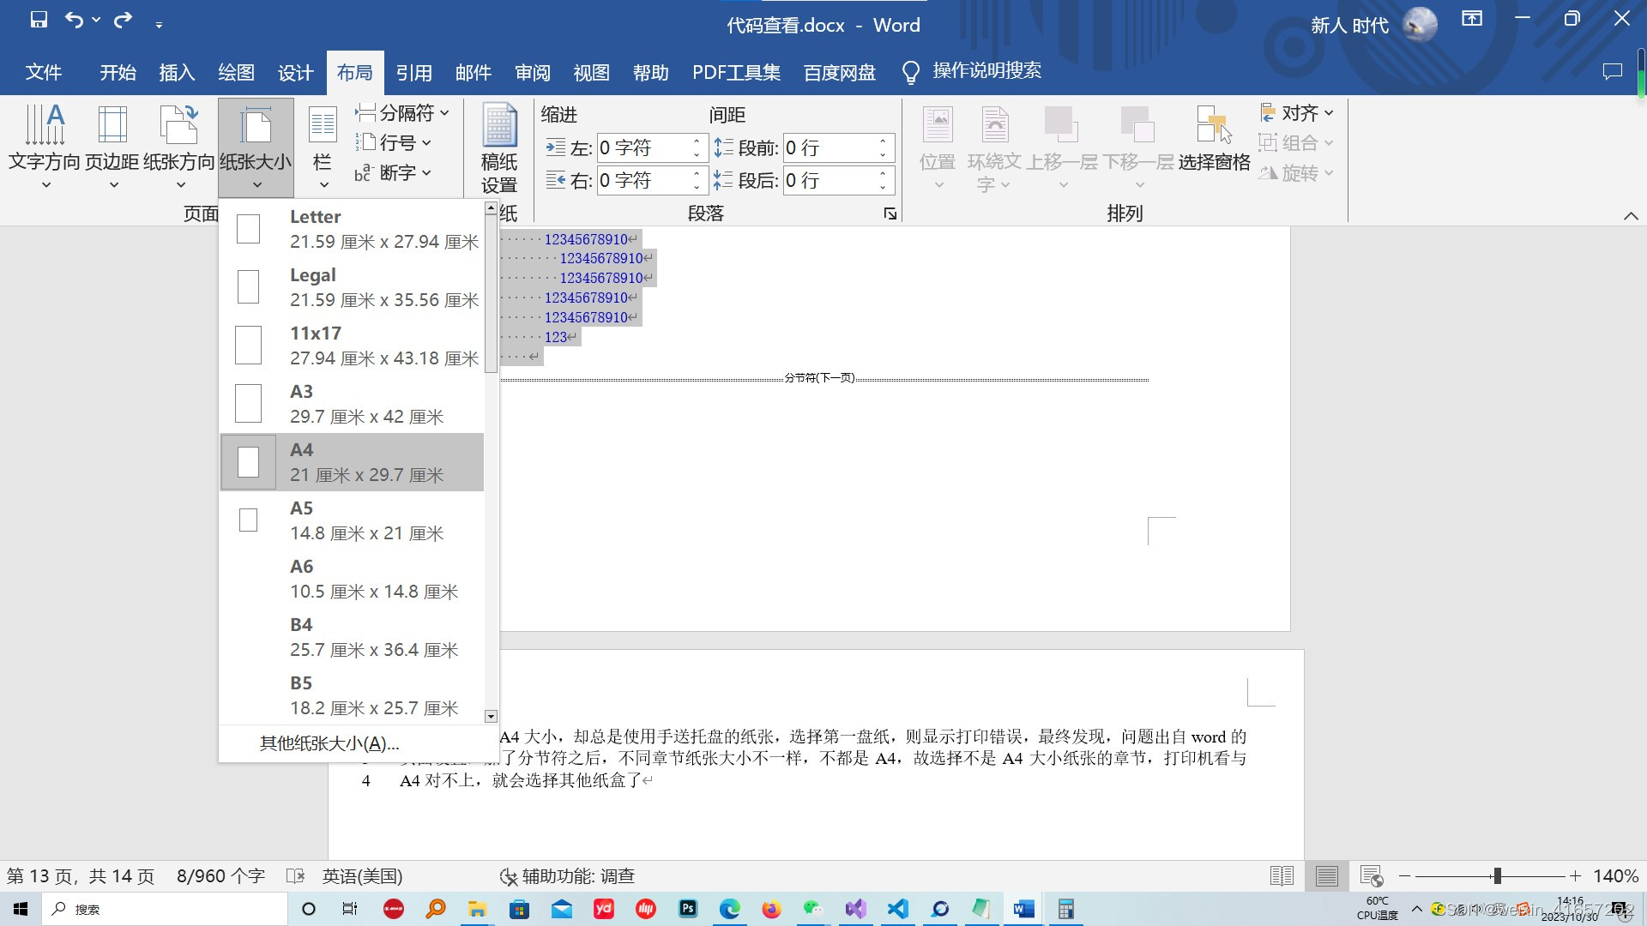
Task: Switch to the Web Layout view icon
Action: pos(1371,875)
